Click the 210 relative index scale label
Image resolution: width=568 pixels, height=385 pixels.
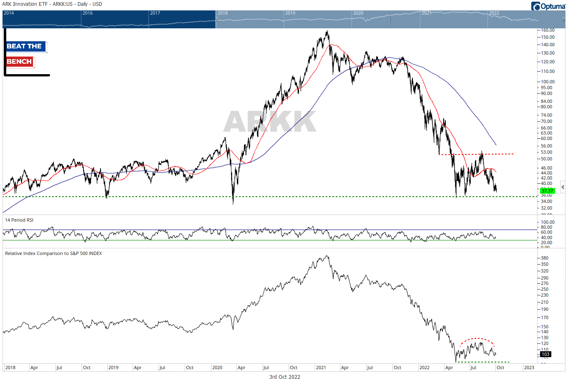[545, 302]
